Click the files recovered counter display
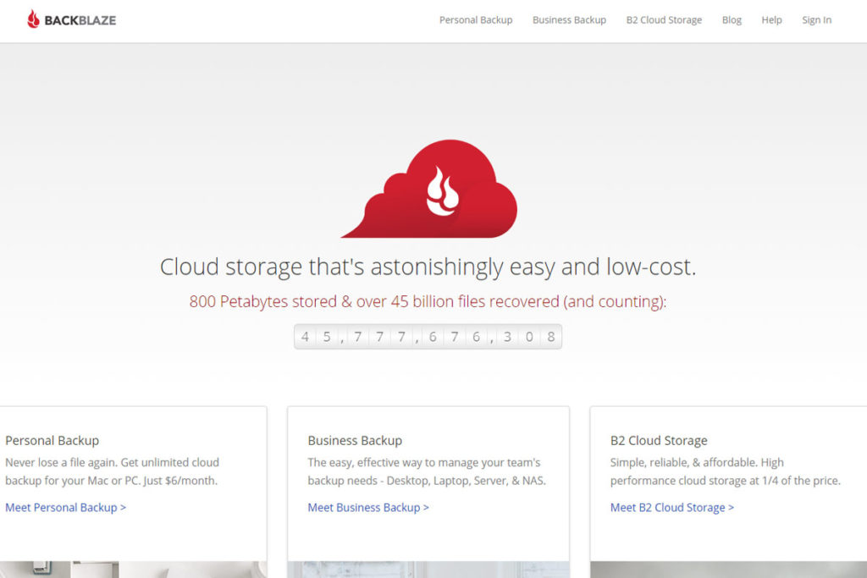Image resolution: width=867 pixels, height=578 pixels. click(x=428, y=337)
